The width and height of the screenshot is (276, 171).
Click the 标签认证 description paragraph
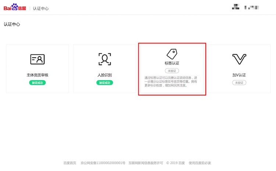coord(172,82)
